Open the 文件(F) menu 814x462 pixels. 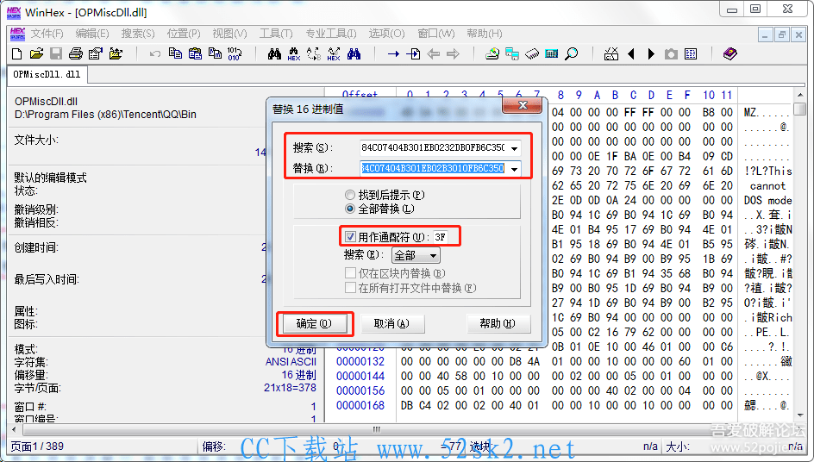(47, 34)
